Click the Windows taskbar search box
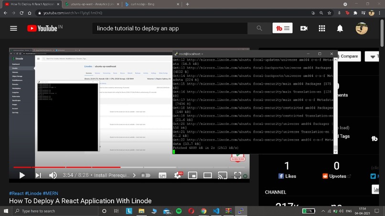This screenshot has width=385, height=216. (x=55, y=211)
